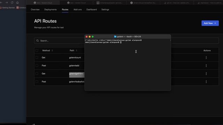Check the golem/getHtml row checkbox
This screenshot has height=125, width=223.
[x=37, y=74]
